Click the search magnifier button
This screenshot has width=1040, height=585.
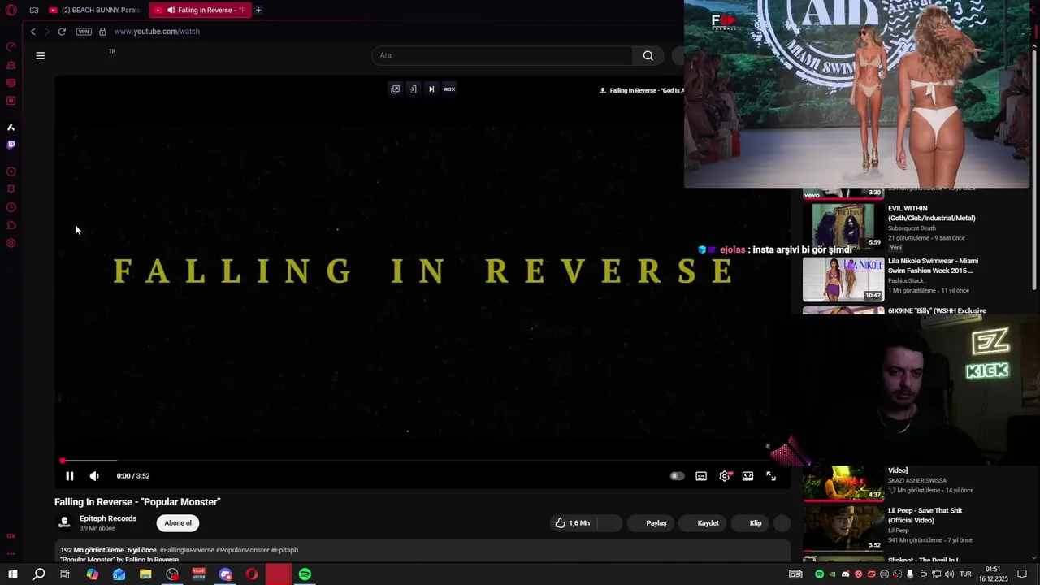click(648, 55)
